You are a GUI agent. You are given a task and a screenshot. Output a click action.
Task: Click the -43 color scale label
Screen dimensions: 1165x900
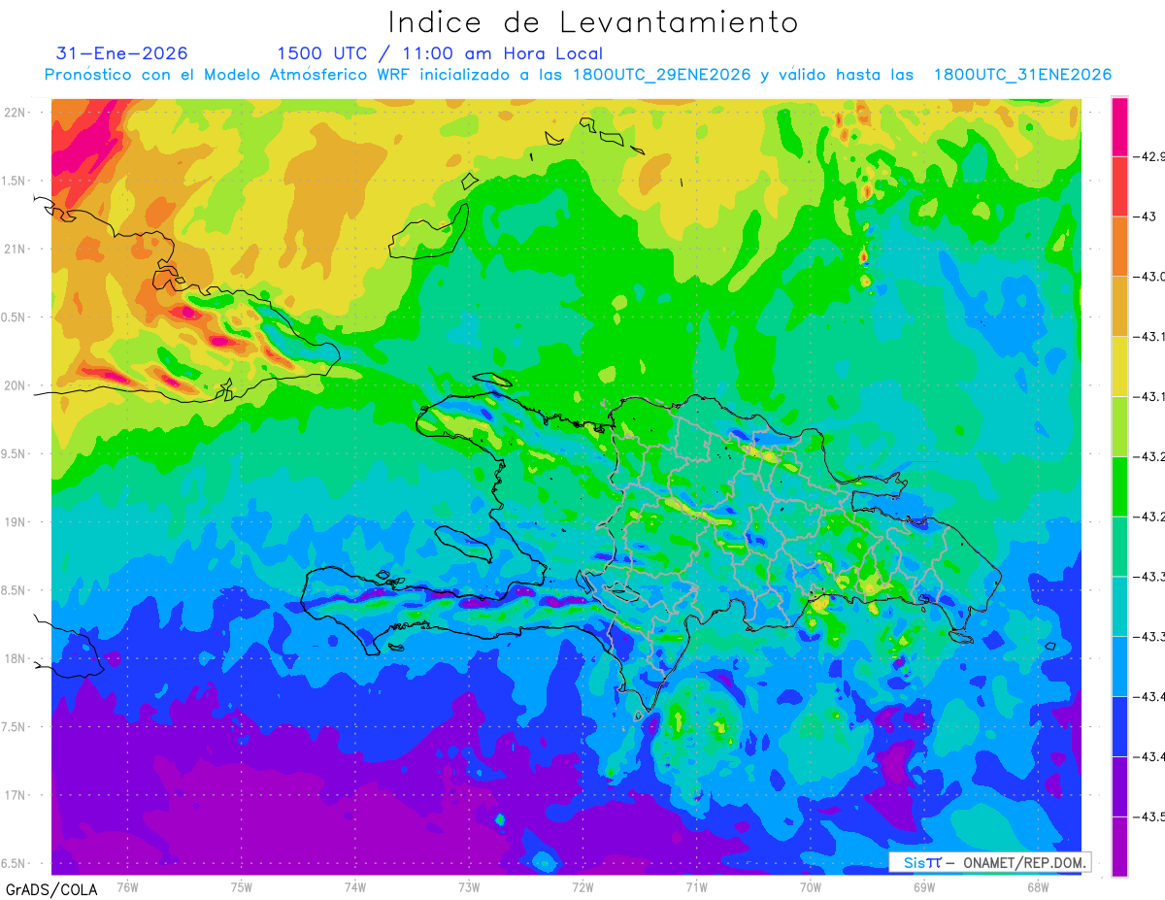pyautogui.click(x=1147, y=217)
